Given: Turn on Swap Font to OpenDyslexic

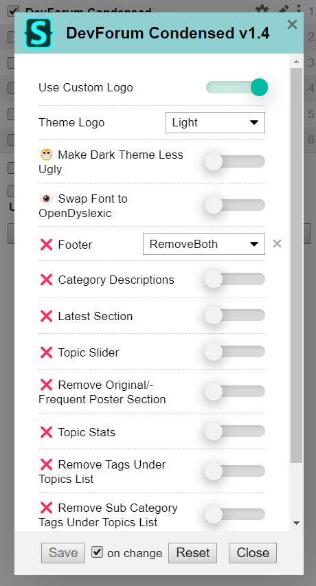Looking at the screenshot, I should (x=235, y=205).
